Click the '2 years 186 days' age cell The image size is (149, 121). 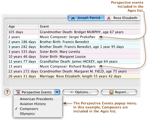click(23, 42)
